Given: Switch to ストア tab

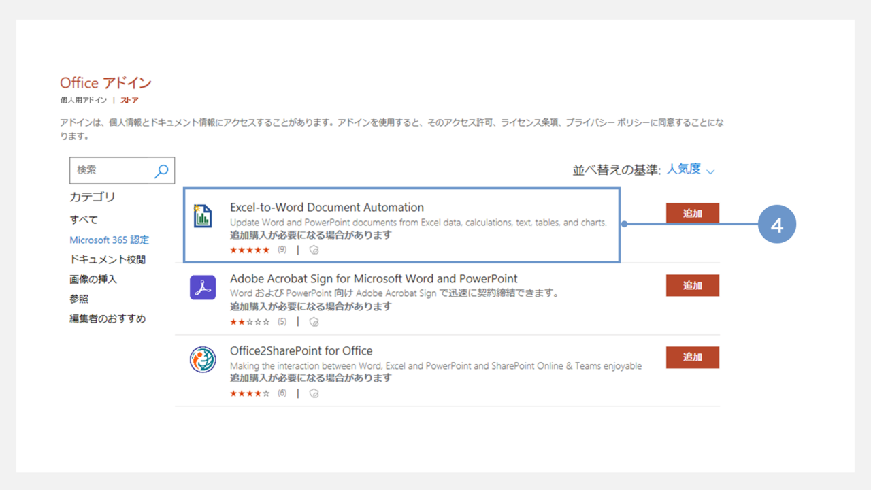Looking at the screenshot, I should click(129, 100).
